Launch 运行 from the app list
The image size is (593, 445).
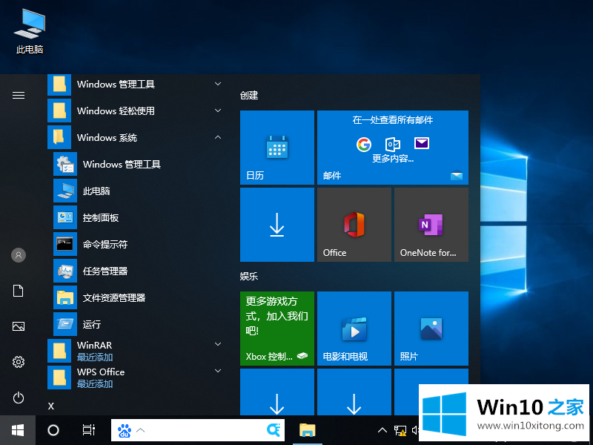click(136, 324)
